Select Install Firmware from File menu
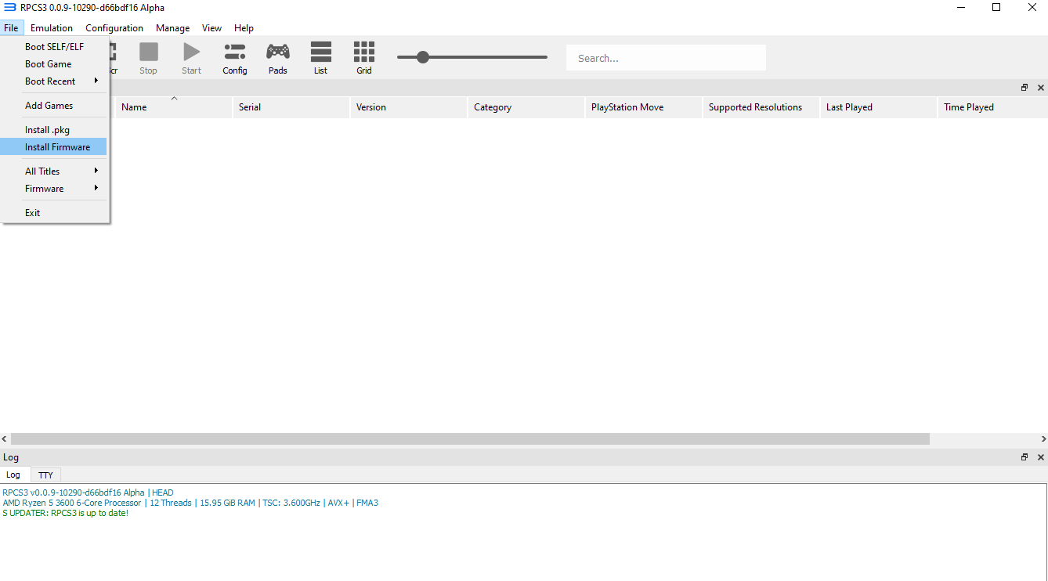This screenshot has width=1048, height=581. (x=57, y=147)
